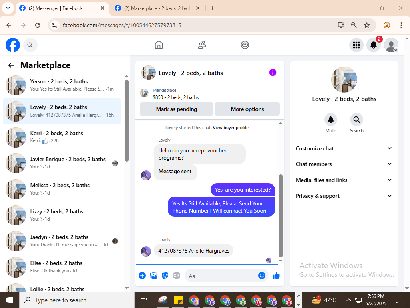This screenshot has height=308, width=410.
Task: Click the browser address bar URL
Action: pos(122,25)
